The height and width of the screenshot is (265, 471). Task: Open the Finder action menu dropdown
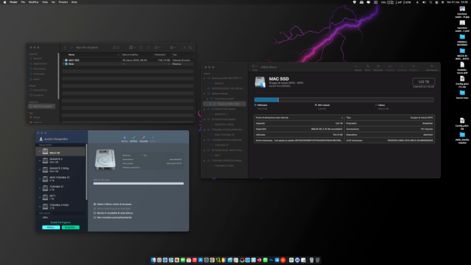pos(157,48)
